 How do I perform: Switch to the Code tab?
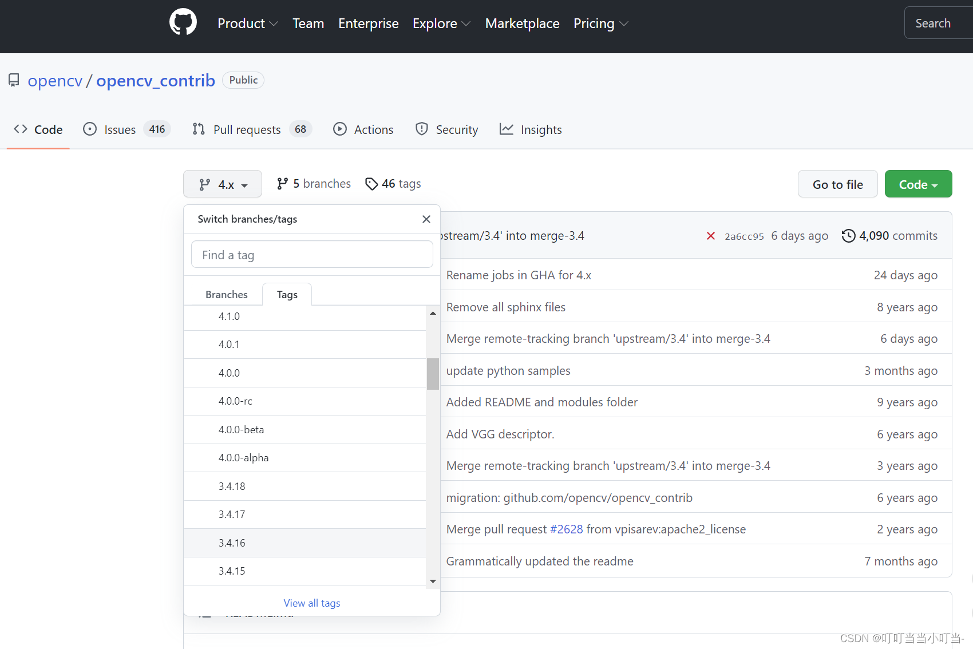38,129
